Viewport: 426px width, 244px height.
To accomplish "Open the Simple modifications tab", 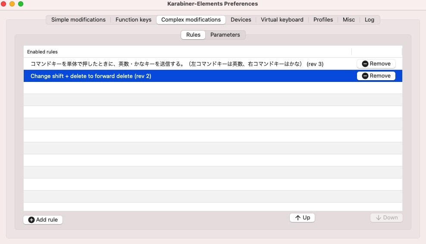I will pos(78,20).
